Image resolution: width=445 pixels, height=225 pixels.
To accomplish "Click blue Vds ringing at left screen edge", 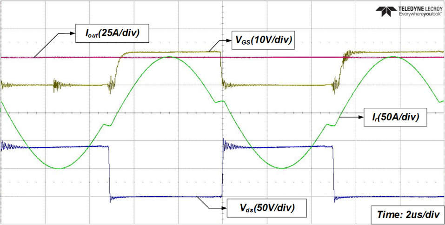I will (5, 146).
